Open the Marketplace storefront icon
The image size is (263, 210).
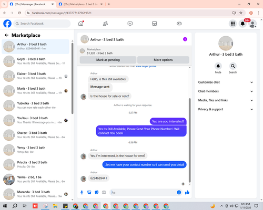click(x=155, y=24)
